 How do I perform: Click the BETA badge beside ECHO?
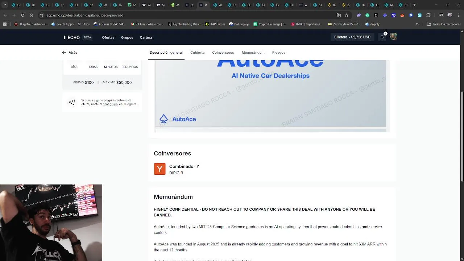tap(87, 37)
